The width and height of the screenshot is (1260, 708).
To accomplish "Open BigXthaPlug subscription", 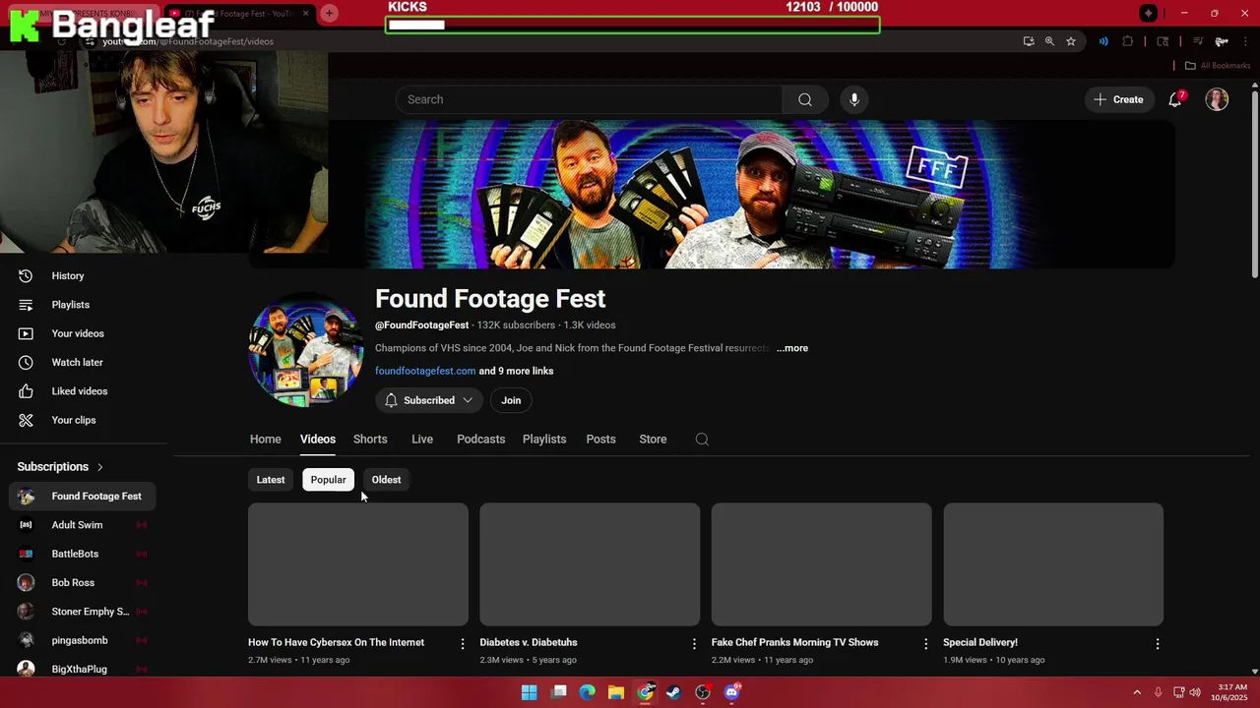I will tap(83, 669).
